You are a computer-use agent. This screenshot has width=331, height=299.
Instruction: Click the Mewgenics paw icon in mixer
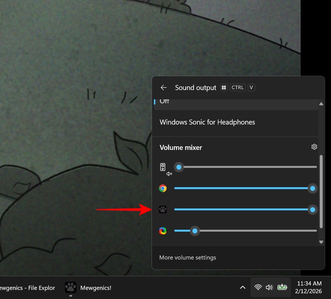tap(163, 210)
